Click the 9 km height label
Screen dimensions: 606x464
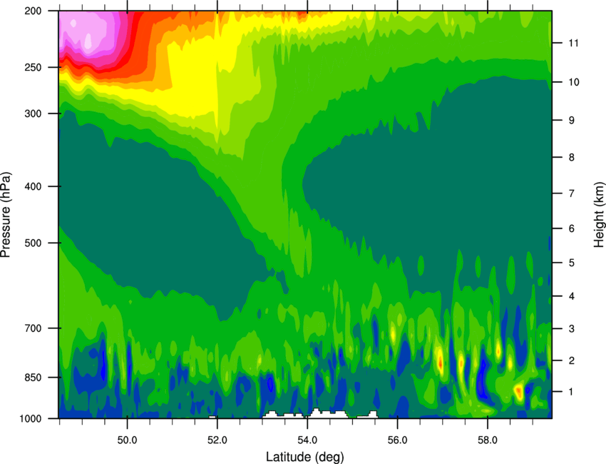571,121
